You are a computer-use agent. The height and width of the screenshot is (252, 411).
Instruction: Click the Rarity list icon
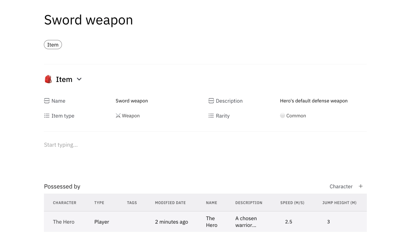(x=211, y=116)
